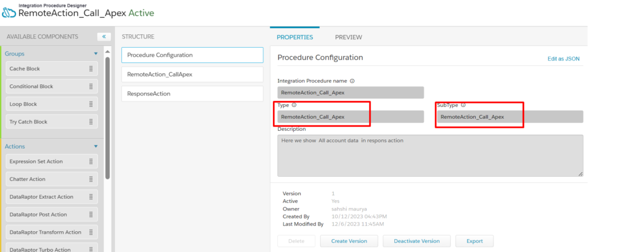Click the Version value 1
This screenshot has width=627, height=252.
click(333, 194)
